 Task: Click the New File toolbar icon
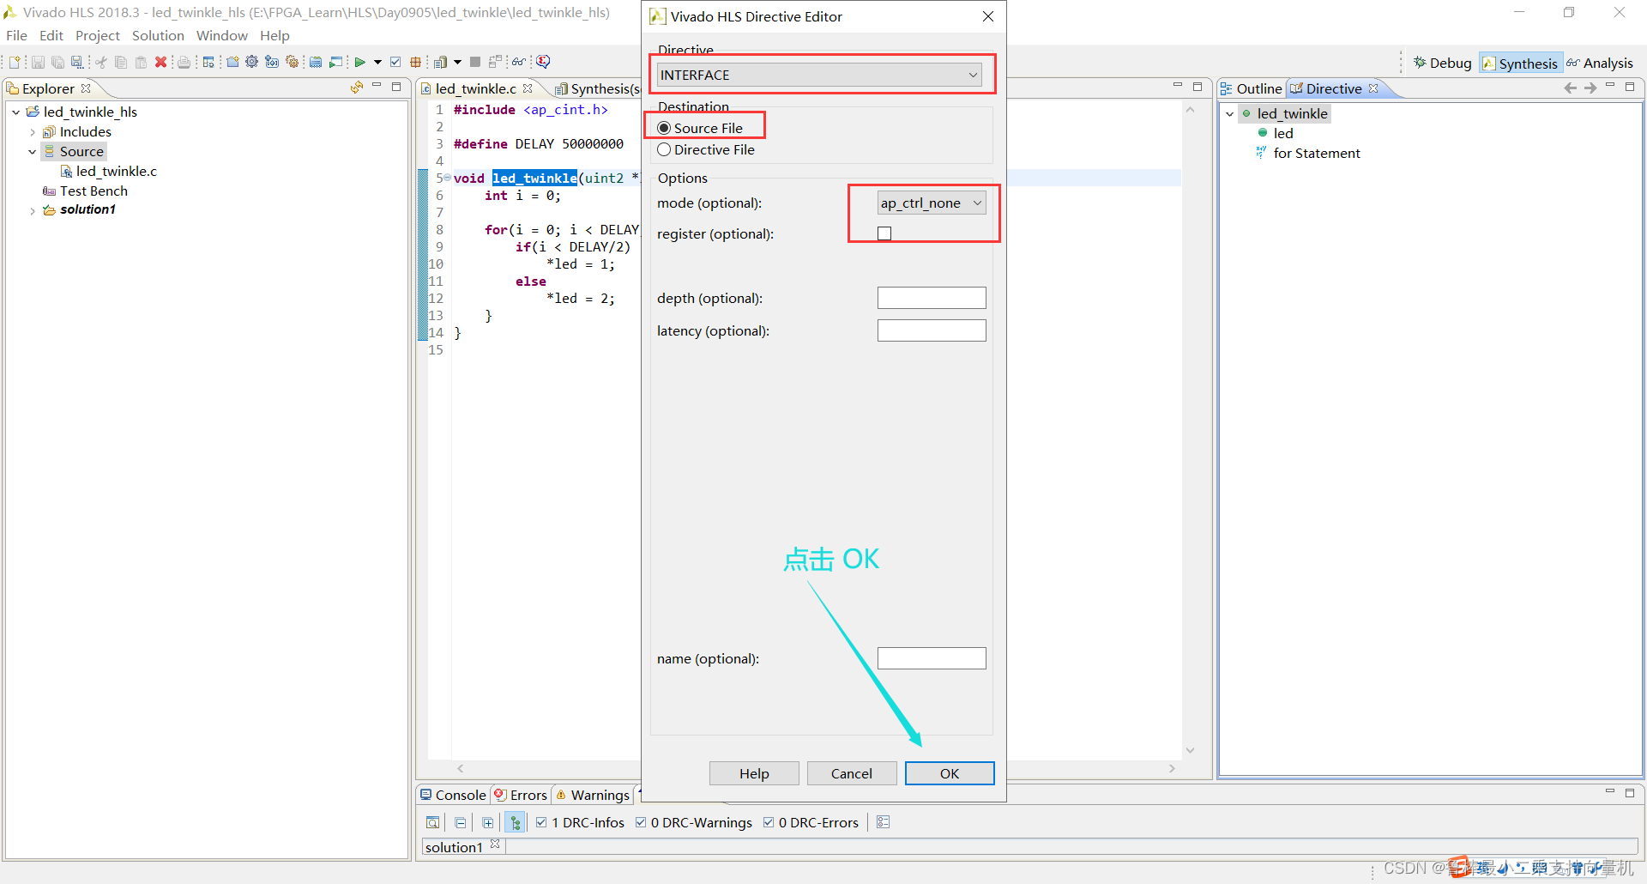click(15, 62)
